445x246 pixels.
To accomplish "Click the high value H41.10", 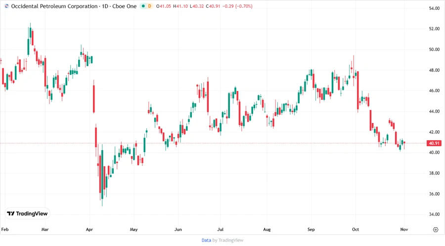I will click(x=180, y=6).
